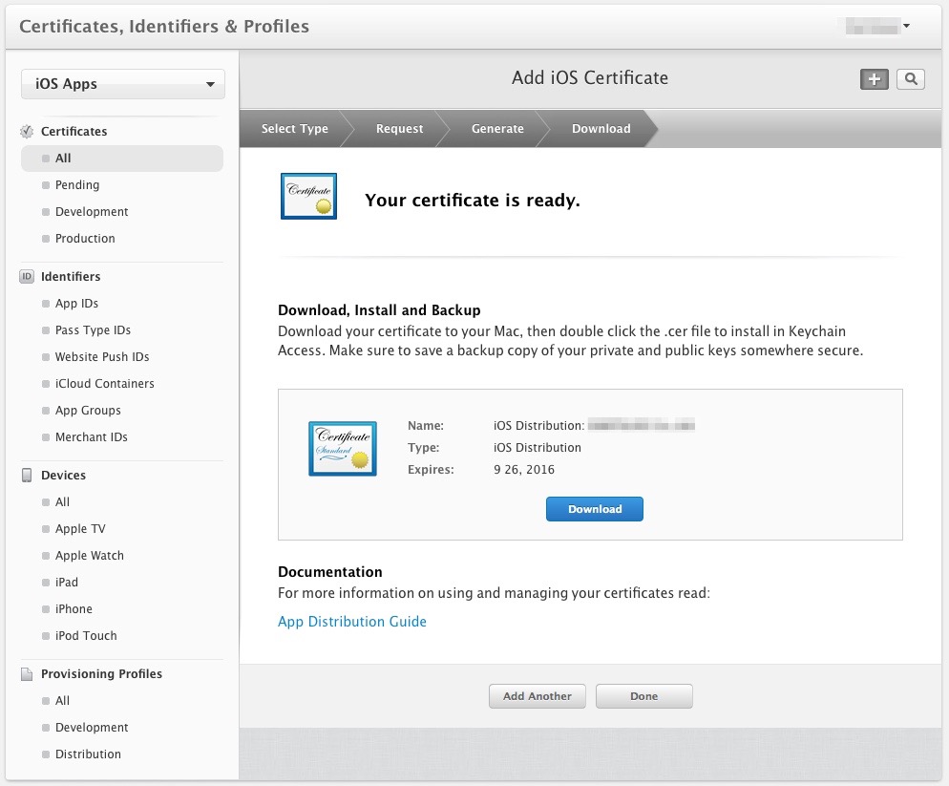Viewport: 949px width, 786px height.
Task: Show Development provisioning profiles
Action: coord(92,727)
